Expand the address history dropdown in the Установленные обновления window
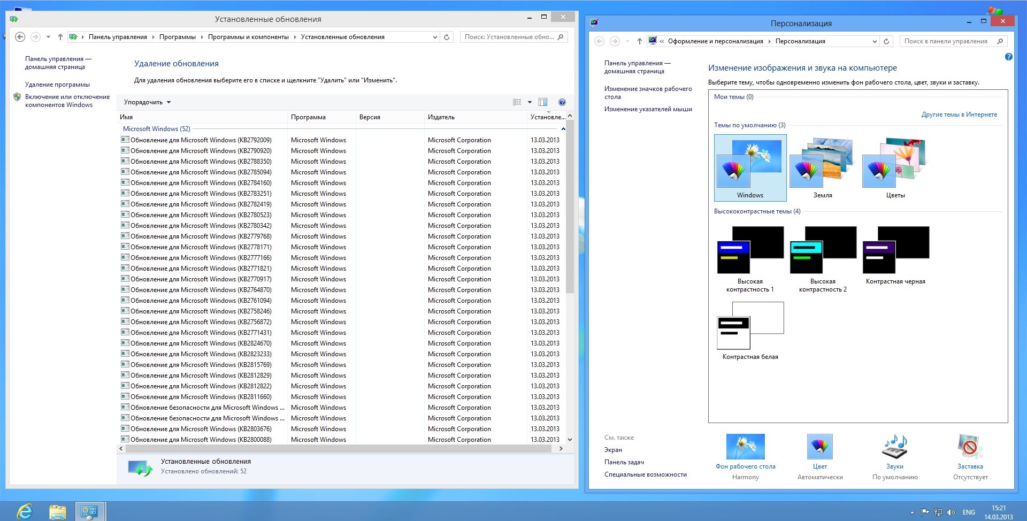Viewport: 1027px width, 521px height. (435, 37)
